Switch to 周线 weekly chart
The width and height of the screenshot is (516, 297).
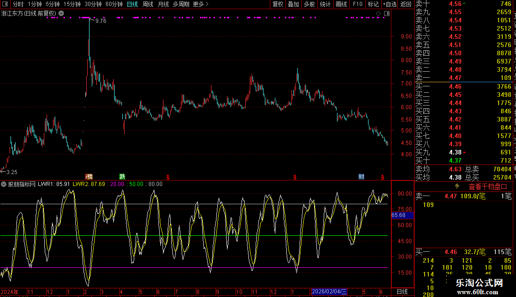pos(148,4)
